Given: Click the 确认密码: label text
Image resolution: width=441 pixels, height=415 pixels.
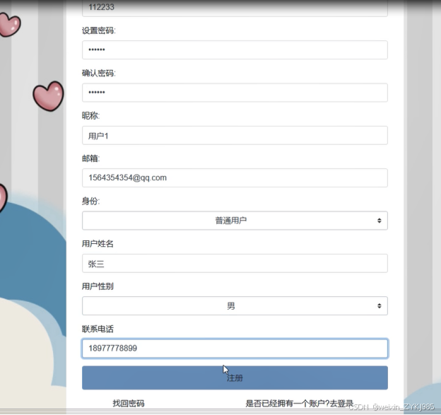Looking at the screenshot, I should (x=99, y=73).
